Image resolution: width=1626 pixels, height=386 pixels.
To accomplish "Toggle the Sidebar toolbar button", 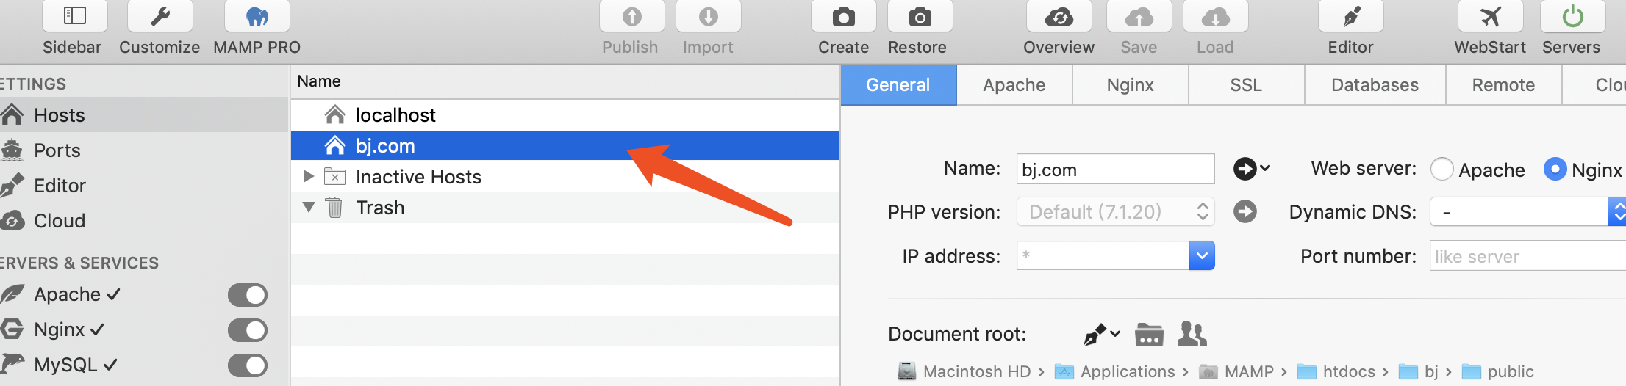I will [75, 15].
